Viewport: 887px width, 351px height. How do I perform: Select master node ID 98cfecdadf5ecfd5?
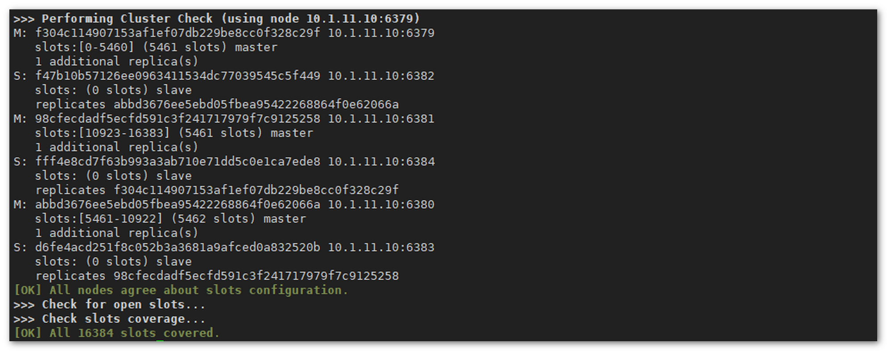pyautogui.click(x=177, y=119)
